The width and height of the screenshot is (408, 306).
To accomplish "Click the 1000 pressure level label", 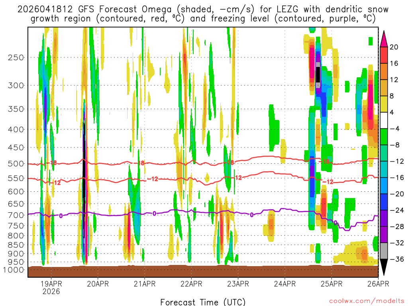I will (14, 270).
